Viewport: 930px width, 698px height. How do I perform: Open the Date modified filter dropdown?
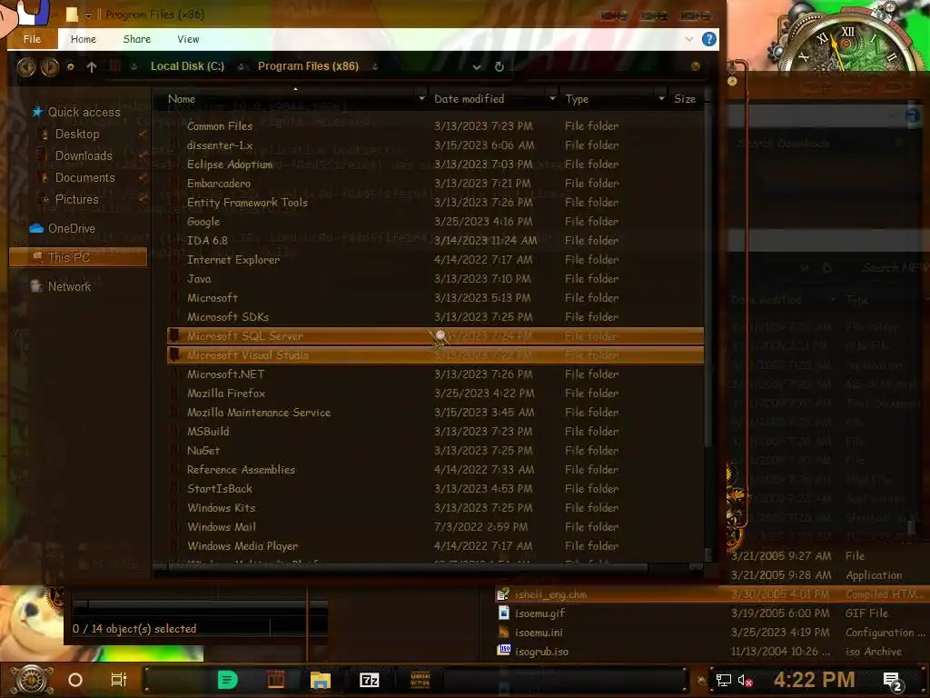pyautogui.click(x=552, y=99)
